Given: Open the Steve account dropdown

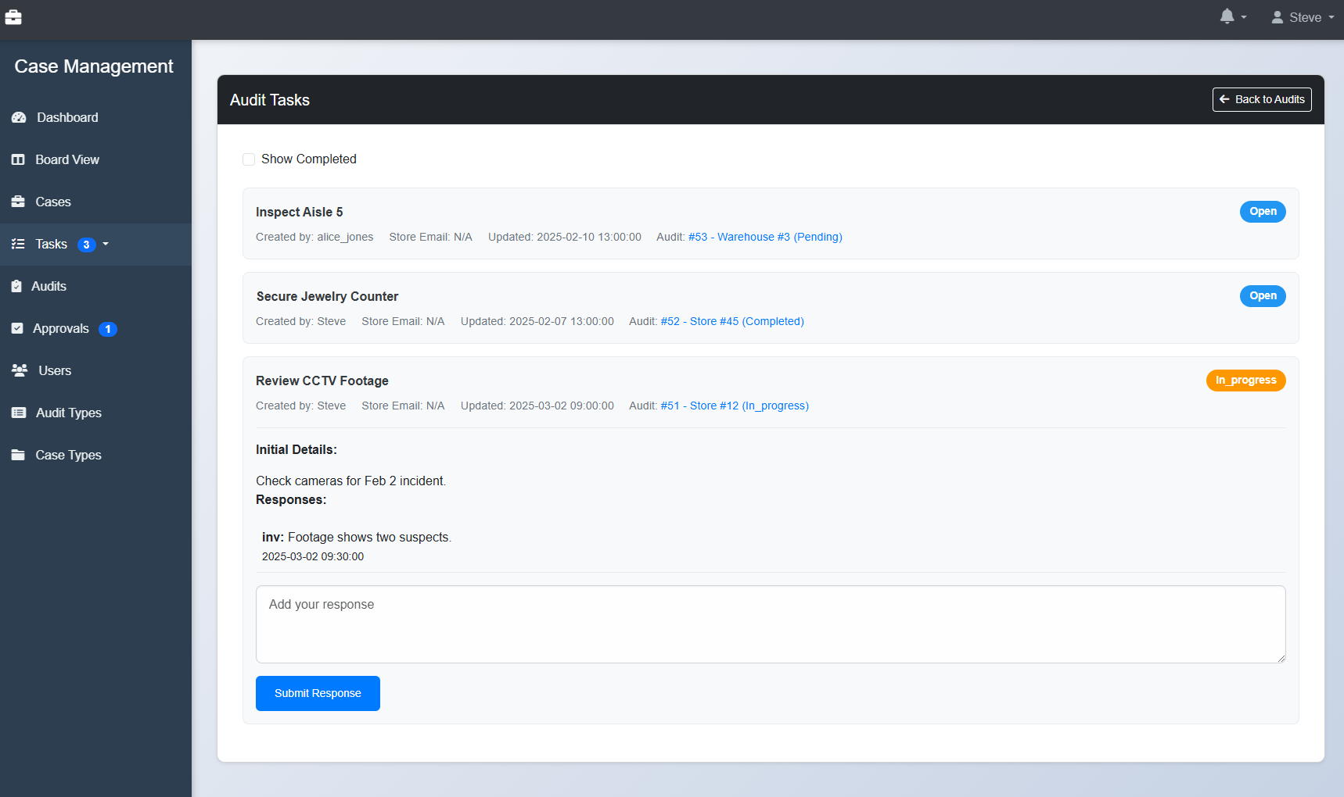Looking at the screenshot, I should click(x=1303, y=16).
